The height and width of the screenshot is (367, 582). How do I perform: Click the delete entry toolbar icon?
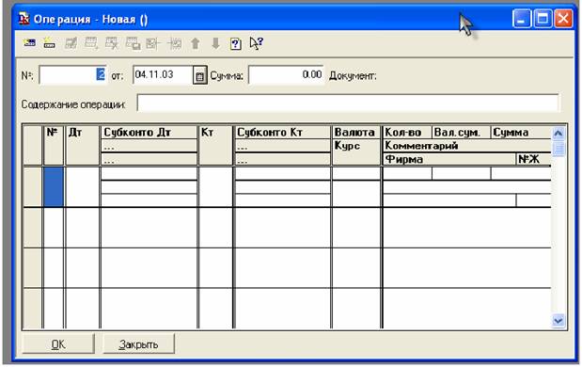pos(112,44)
